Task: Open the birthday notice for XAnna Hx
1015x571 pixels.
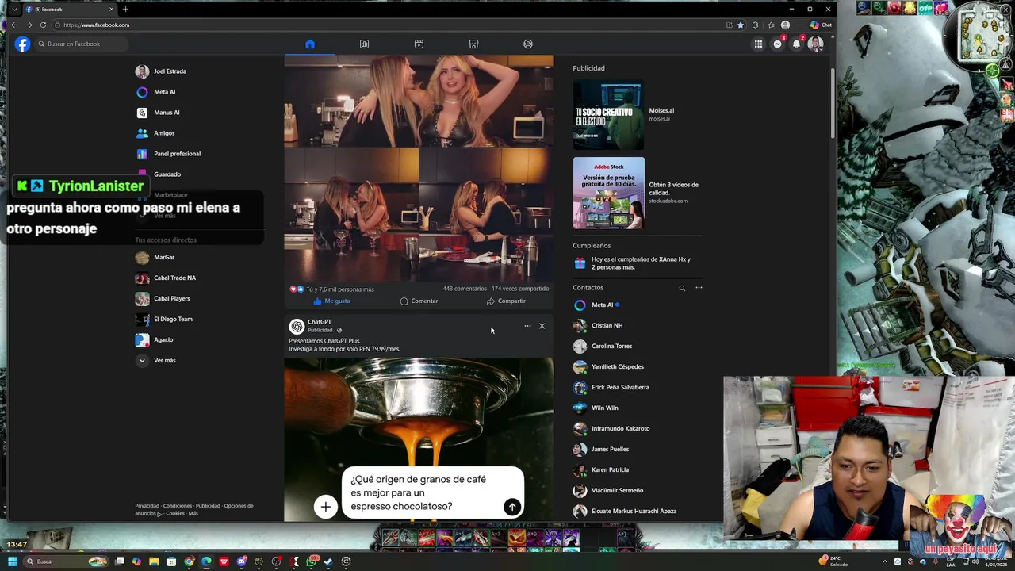Action: tap(638, 263)
